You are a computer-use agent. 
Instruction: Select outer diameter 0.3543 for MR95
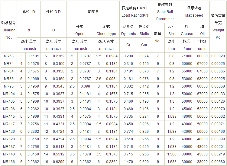[59, 86]
